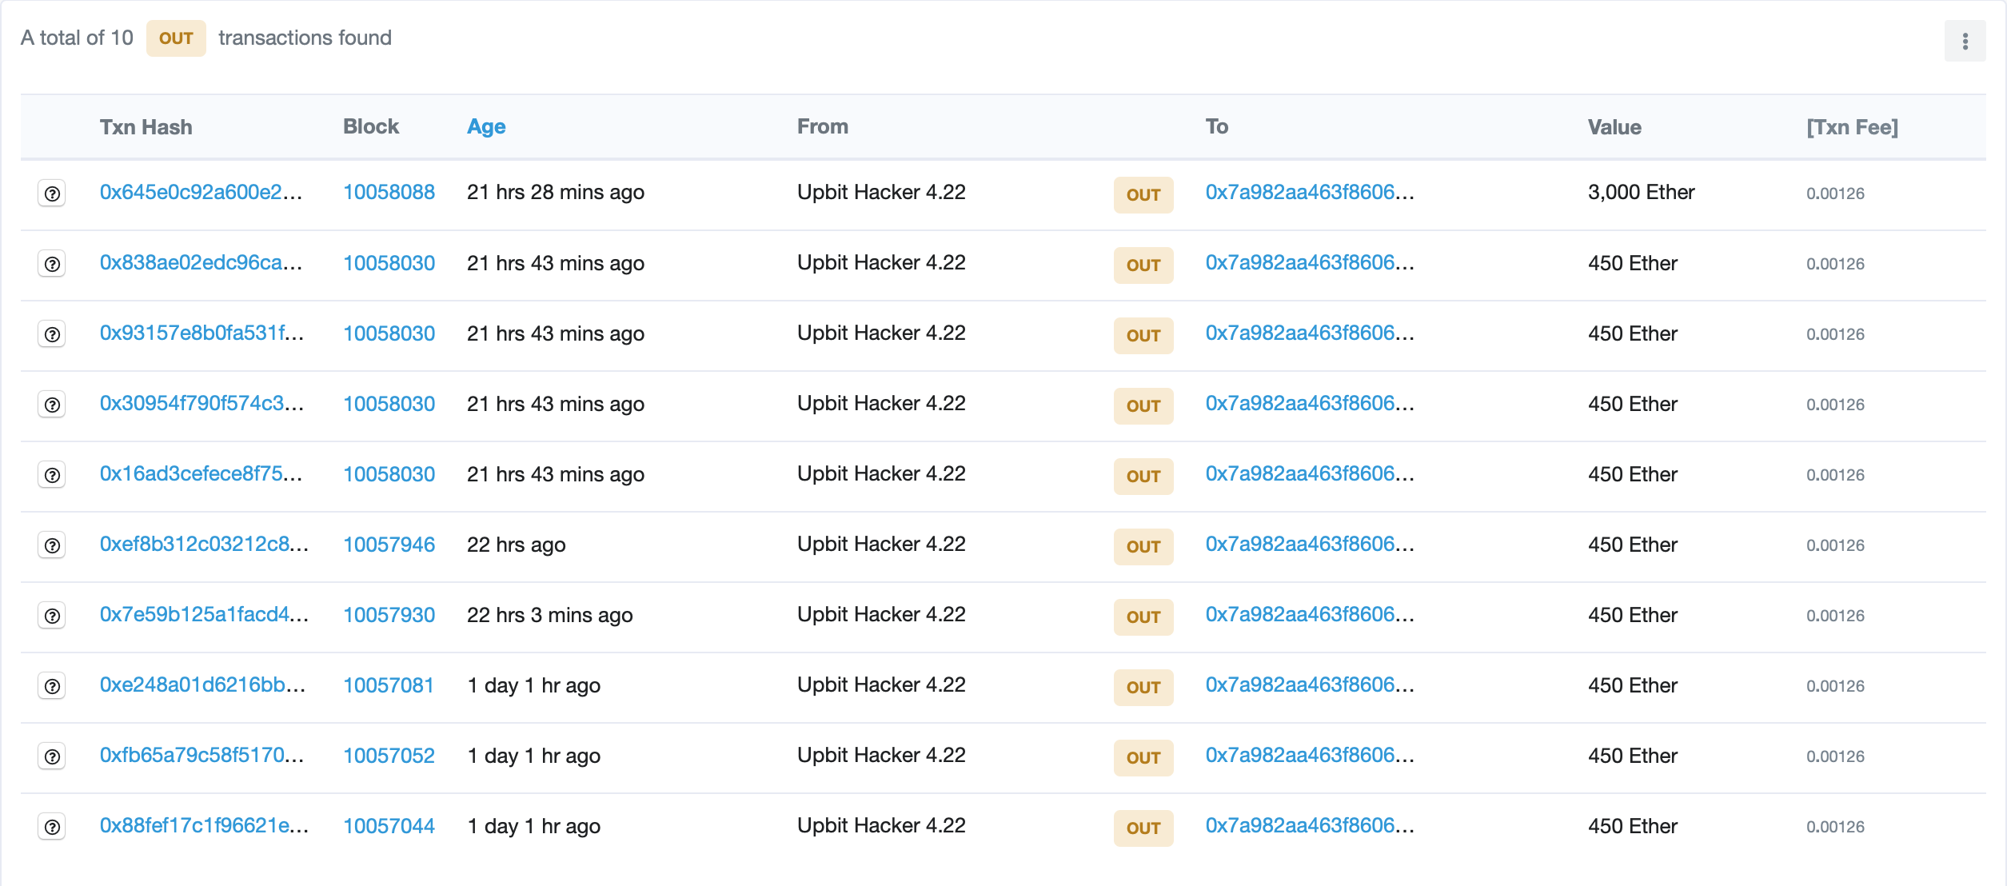Click the details icon for transaction 0x645e0c92a600e2
Screen dimensions: 2007x886
[x=52, y=194]
